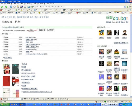Close the current tab with red X
The height and width of the screenshot is (106, 132).
(131, 13)
